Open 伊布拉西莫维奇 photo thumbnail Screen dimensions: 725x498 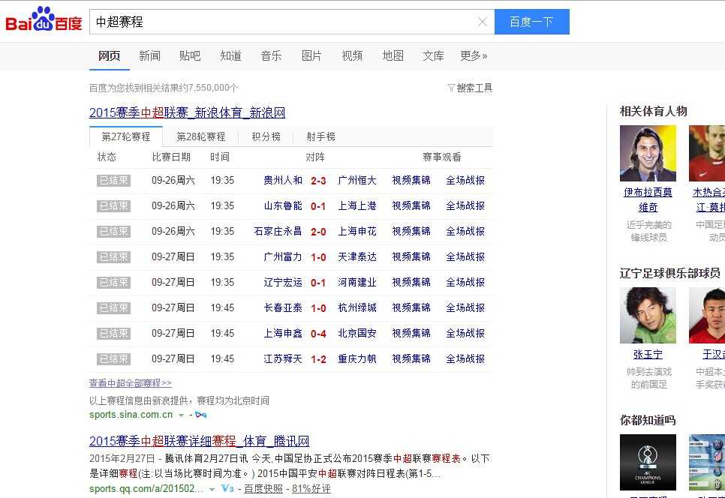pyautogui.click(x=648, y=153)
